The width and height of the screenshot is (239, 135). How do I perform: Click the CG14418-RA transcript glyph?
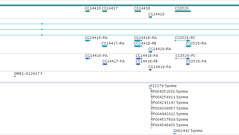click(x=138, y=41)
